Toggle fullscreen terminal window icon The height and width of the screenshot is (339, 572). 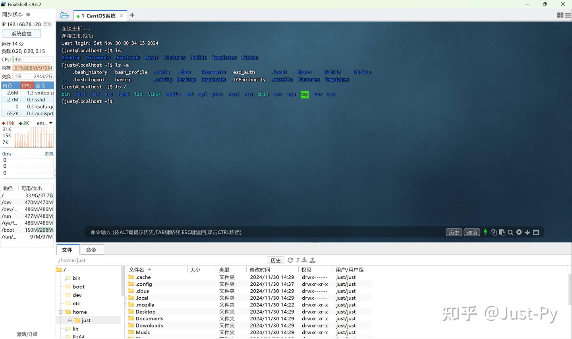pos(536,232)
